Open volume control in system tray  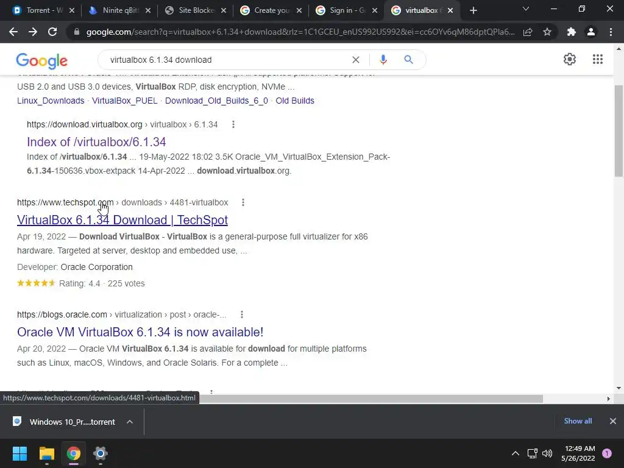[547, 453]
